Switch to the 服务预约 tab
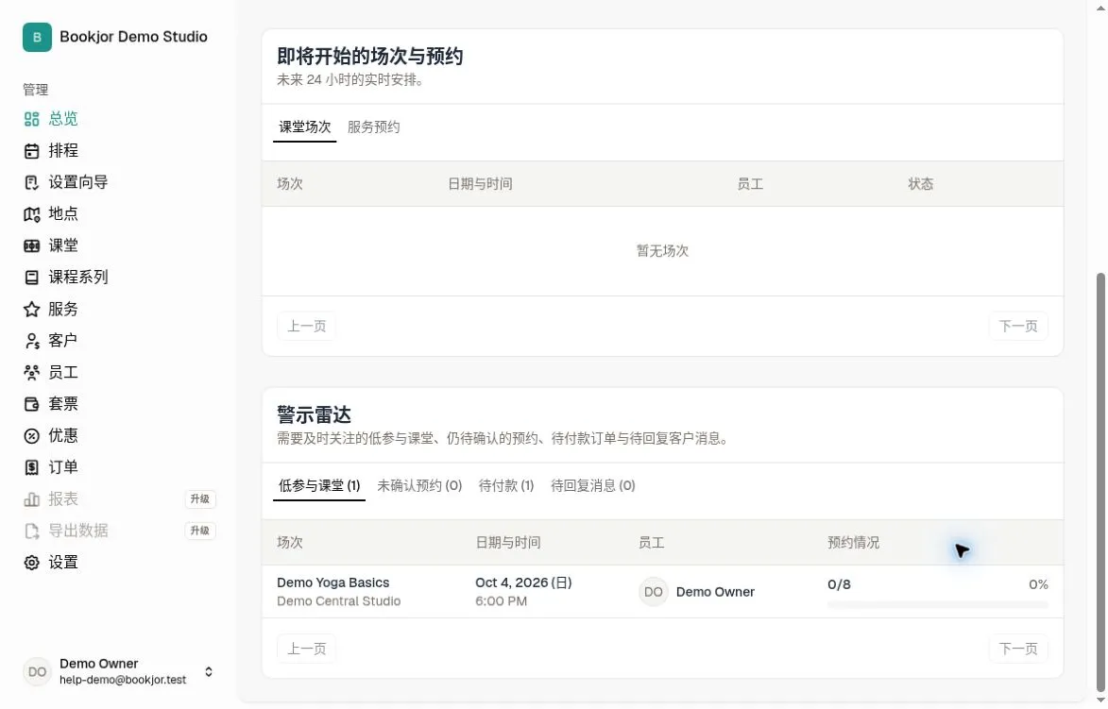Viewport: 1108px width, 709px height. click(373, 127)
